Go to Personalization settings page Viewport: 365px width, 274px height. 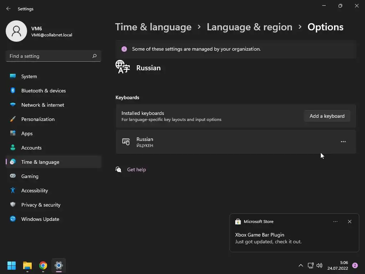pos(38,119)
